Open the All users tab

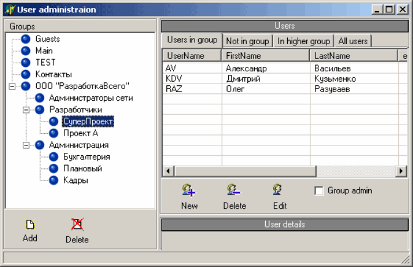point(352,41)
